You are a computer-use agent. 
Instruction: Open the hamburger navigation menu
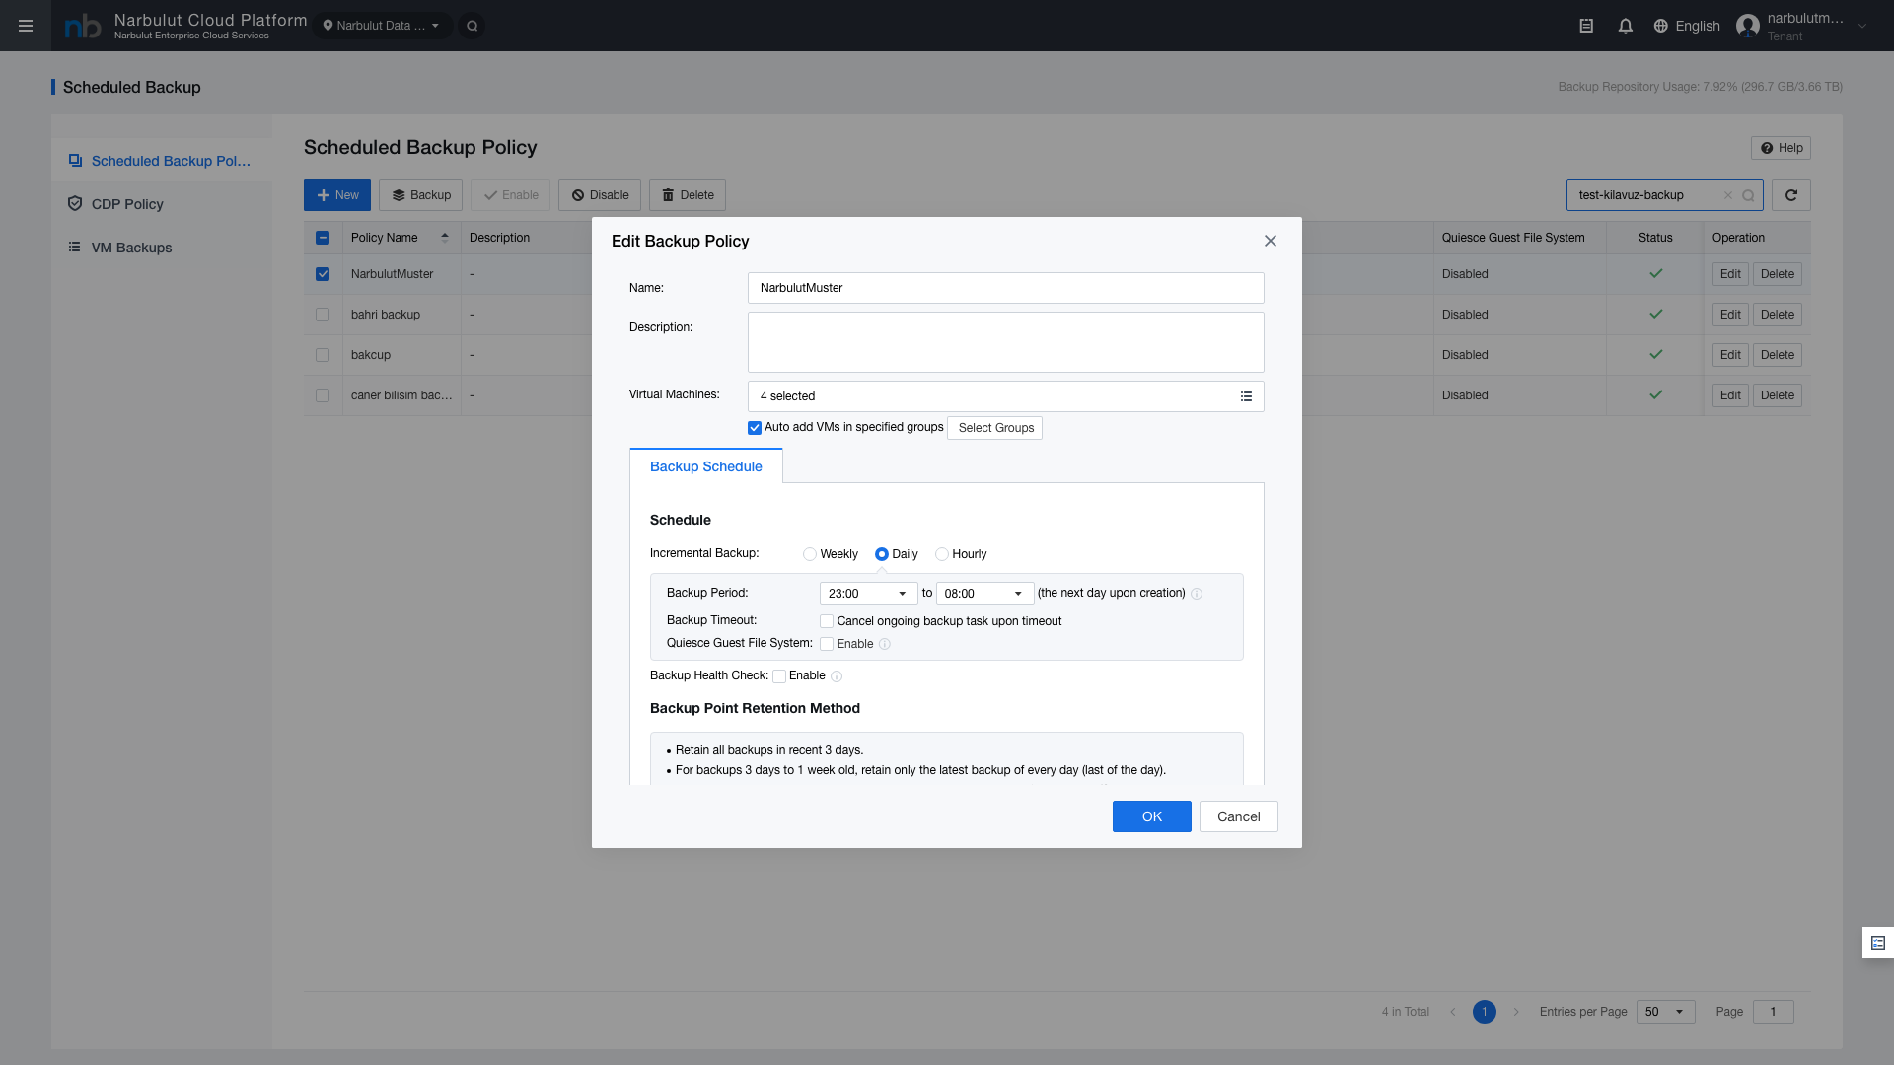[x=26, y=26]
